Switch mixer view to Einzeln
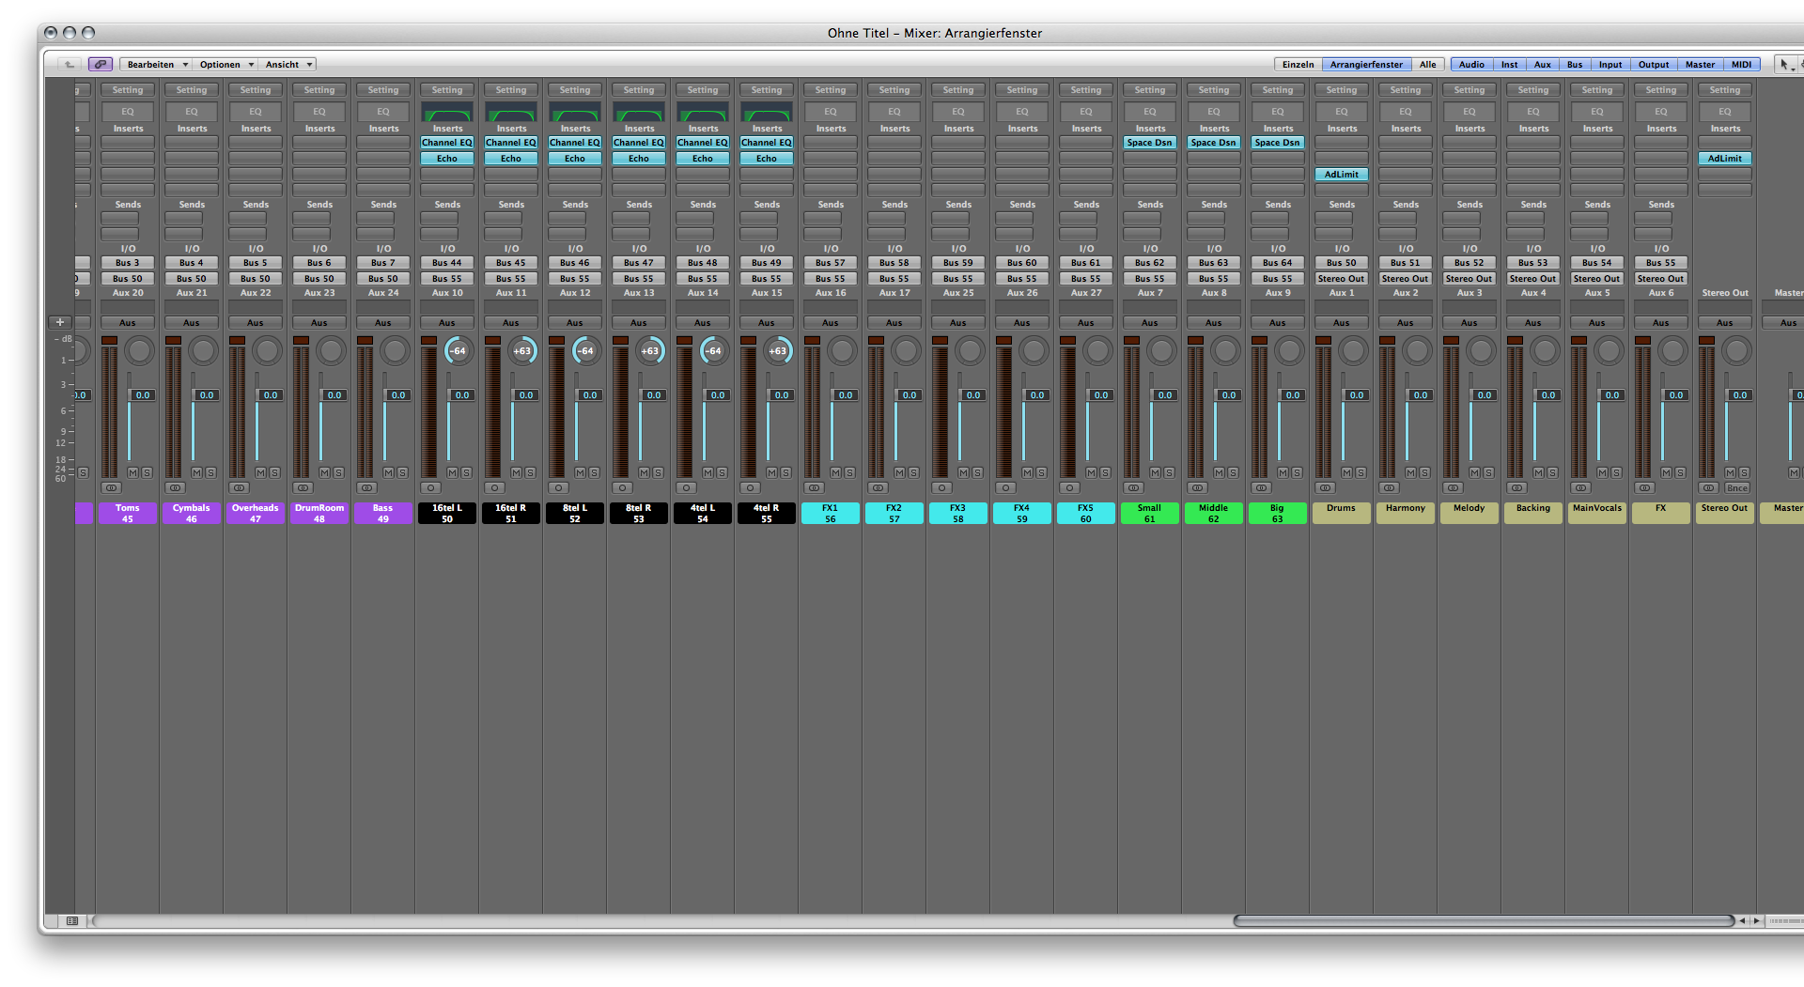Viewport: 1804px width, 987px height. (1298, 65)
